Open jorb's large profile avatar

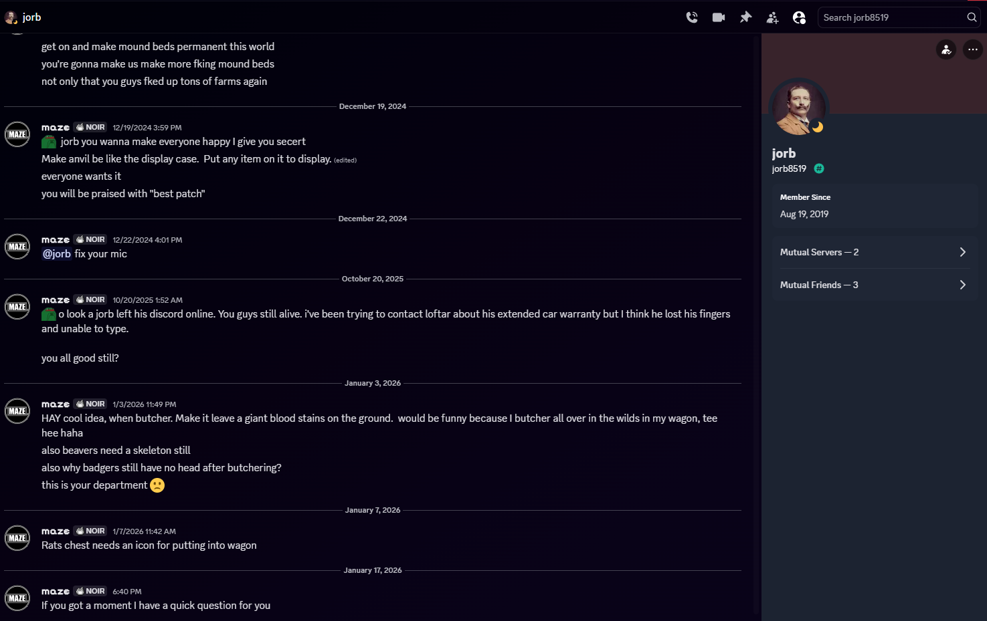pos(799,107)
